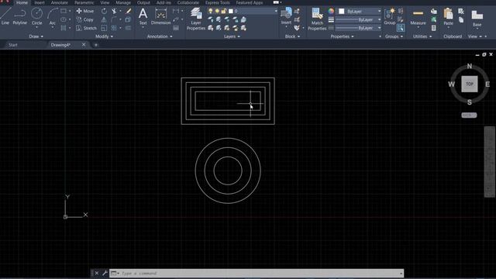The image size is (496, 279).
Task: Select the Hatch tool in Draw panel
Action: pos(64,28)
